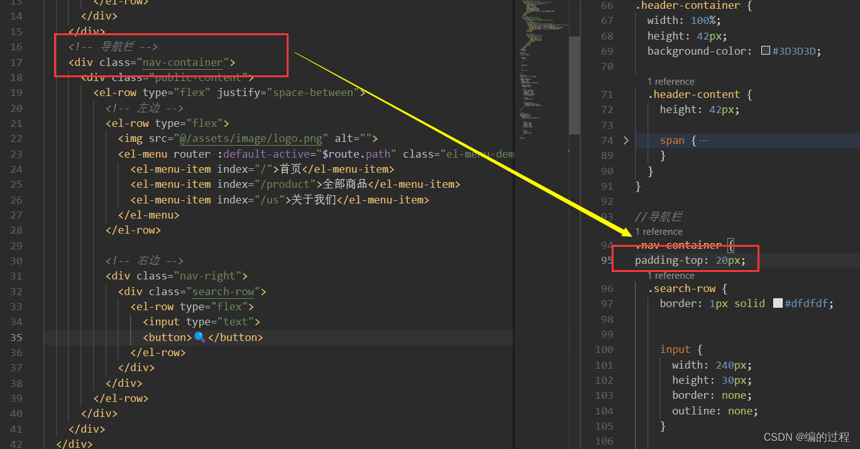Open '1 reference' lens above .search-row
This screenshot has width=860, height=449.
671,276
